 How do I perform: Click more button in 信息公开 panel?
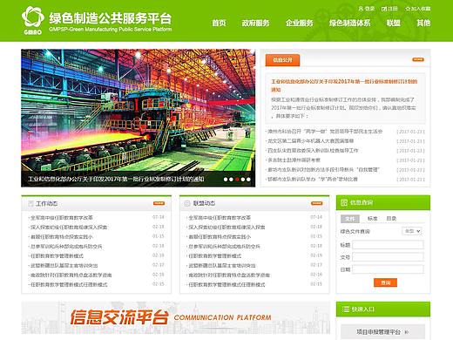point(418,59)
